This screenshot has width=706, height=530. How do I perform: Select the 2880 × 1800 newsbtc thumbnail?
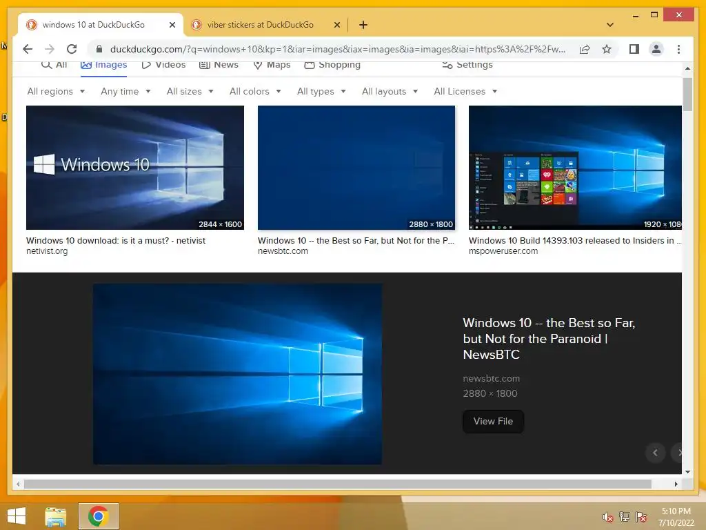click(x=356, y=168)
